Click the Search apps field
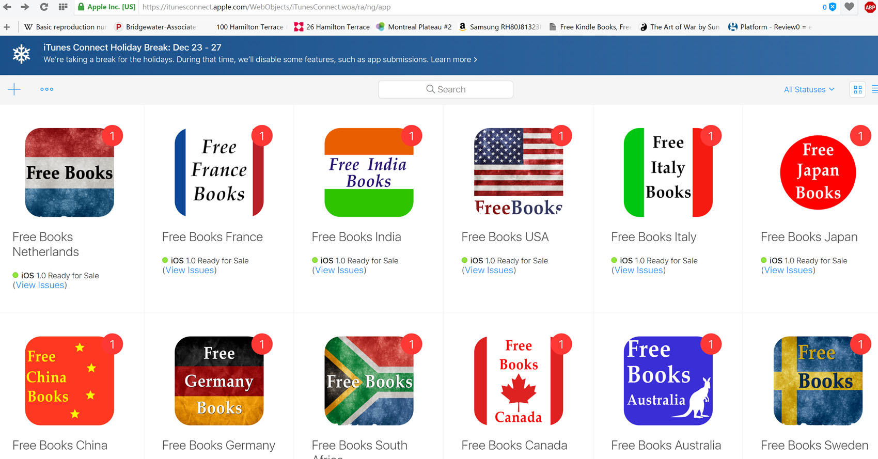878x459 pixels. (x=446, y=89)
